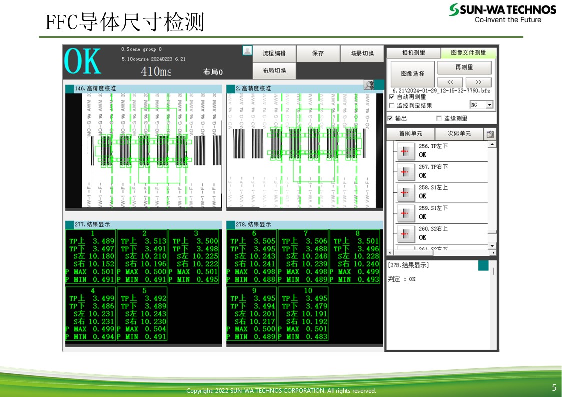Select the 260.S2右上 unit icon

[406, 233]
